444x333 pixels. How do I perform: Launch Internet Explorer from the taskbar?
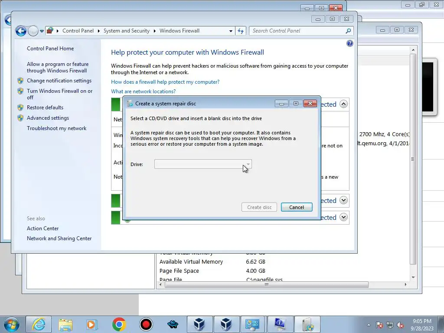[39, 324]
